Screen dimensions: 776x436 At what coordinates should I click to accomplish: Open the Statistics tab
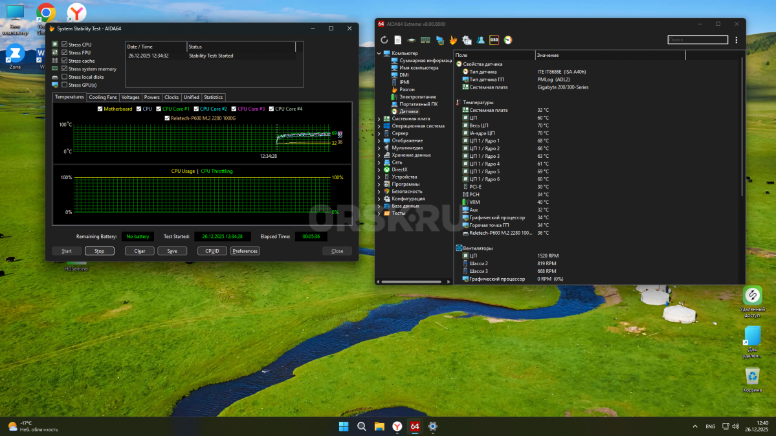coord(213,97)
